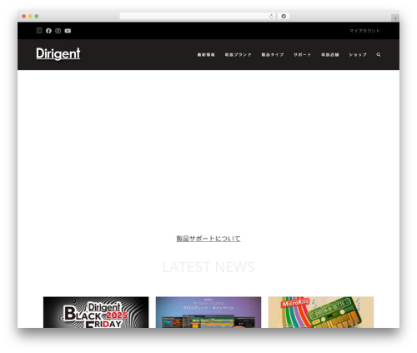The height and width of the screenshot is (353, 417).
Task: Maximize the window with the green button
Action: click(37, 17)
